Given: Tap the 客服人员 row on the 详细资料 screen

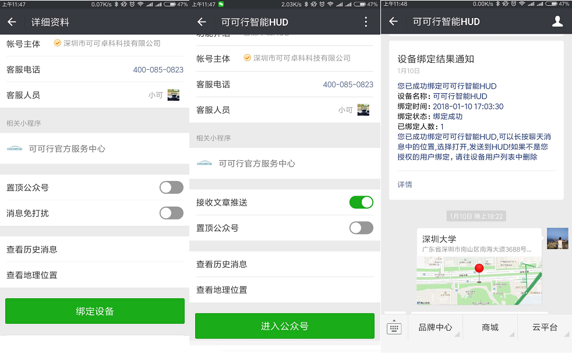Looking at the screenshot, I should pos(94,95).
